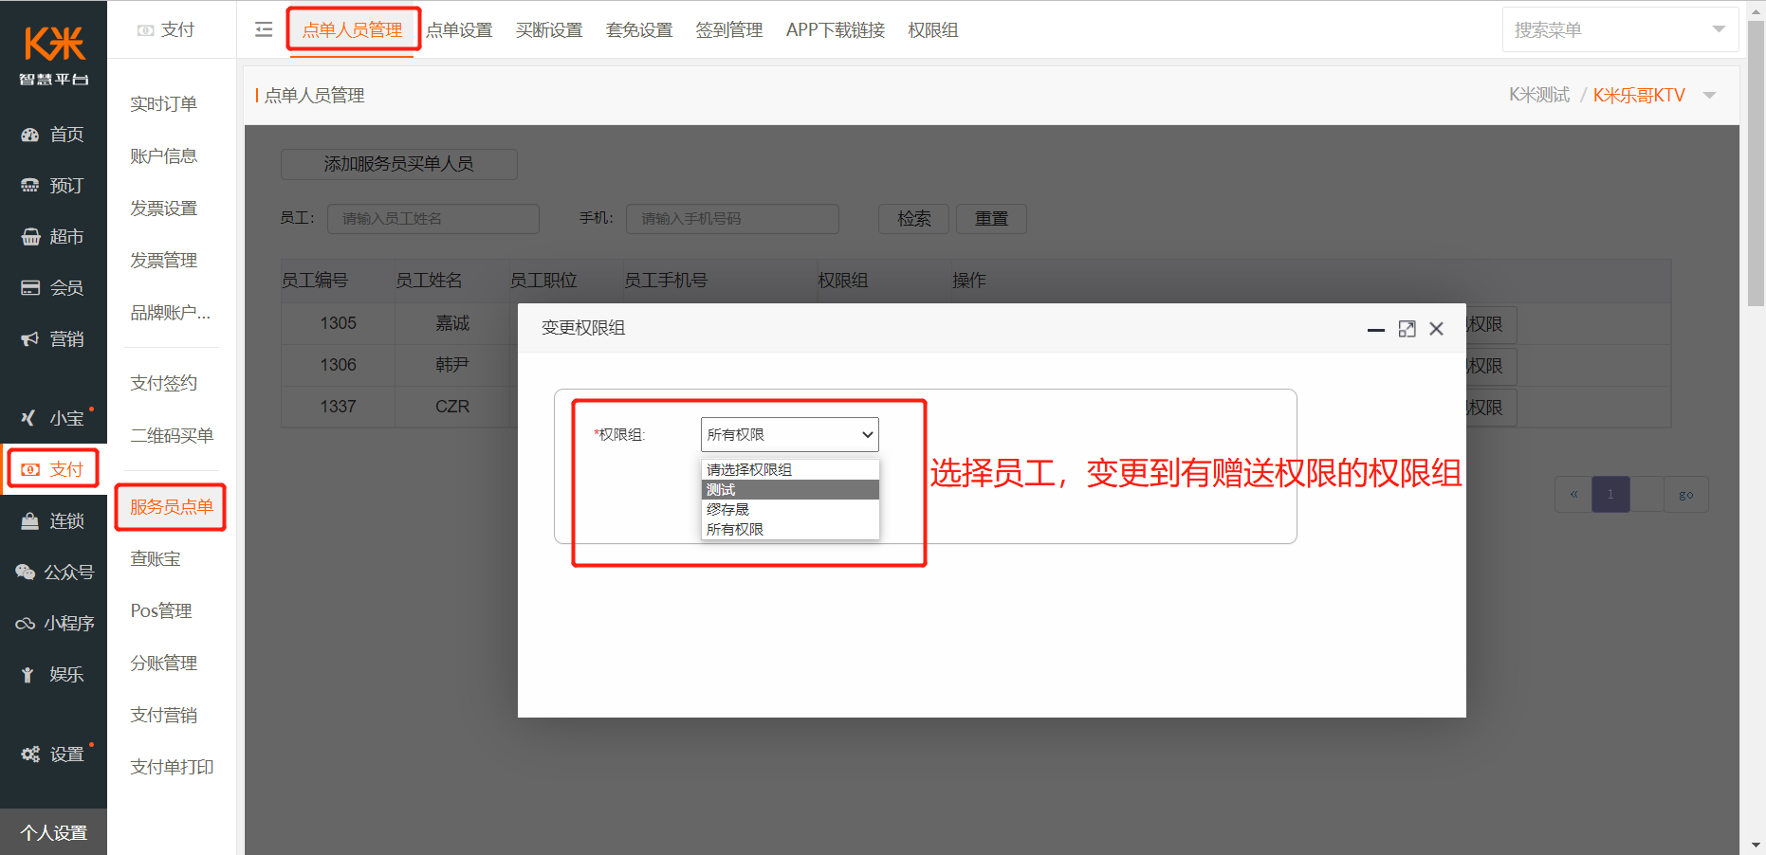Close the 变更权限组 dialog
This screenshot has height=855, width=1766.
tap(1436, 329)
